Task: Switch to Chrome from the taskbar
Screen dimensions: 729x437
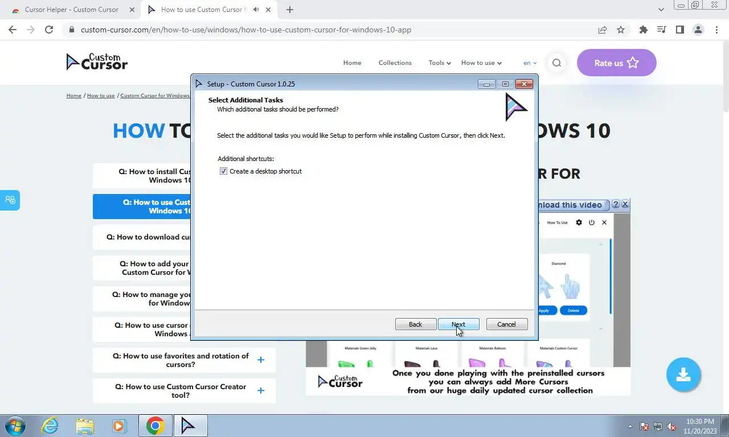Action: click(155, 426)
